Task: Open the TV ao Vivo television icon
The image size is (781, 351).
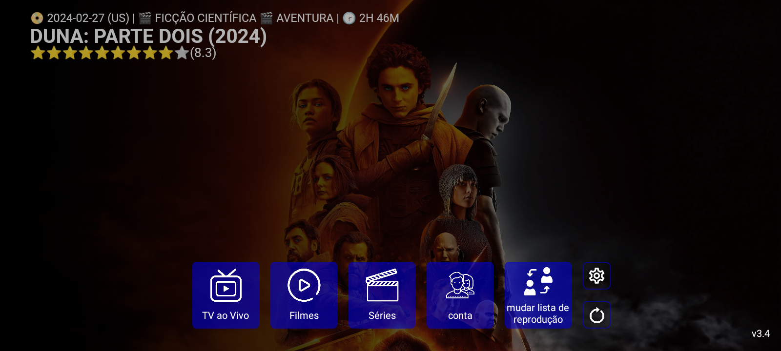Action: pos(226,286)
